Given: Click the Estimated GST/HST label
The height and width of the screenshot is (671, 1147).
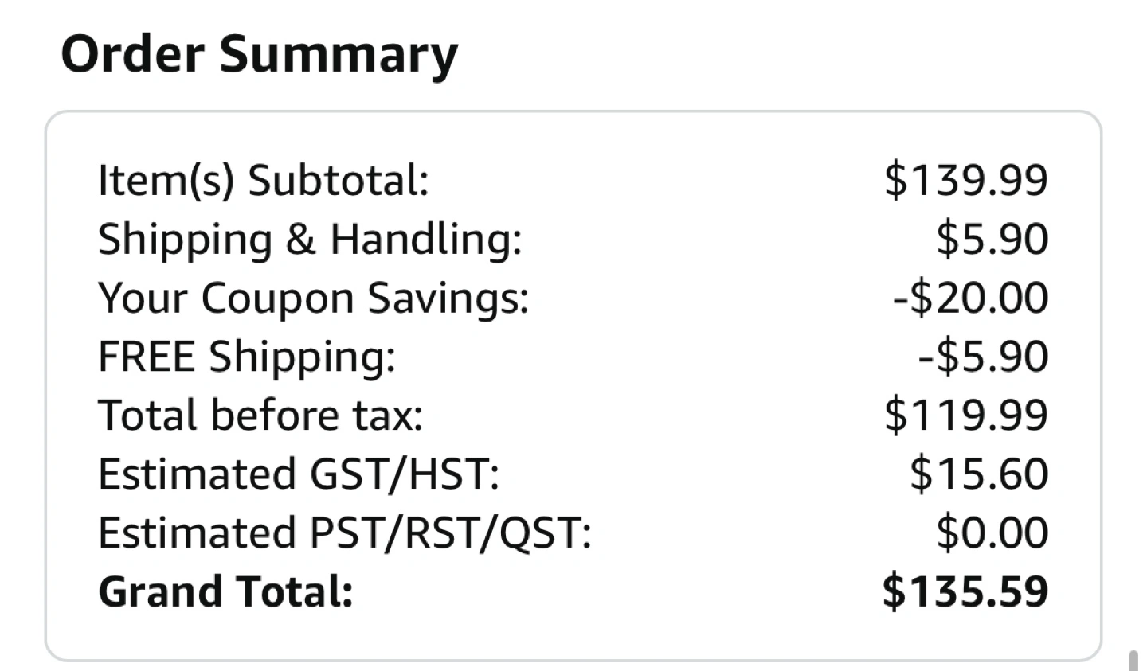Looking at the screenshot, I should 298,474.
